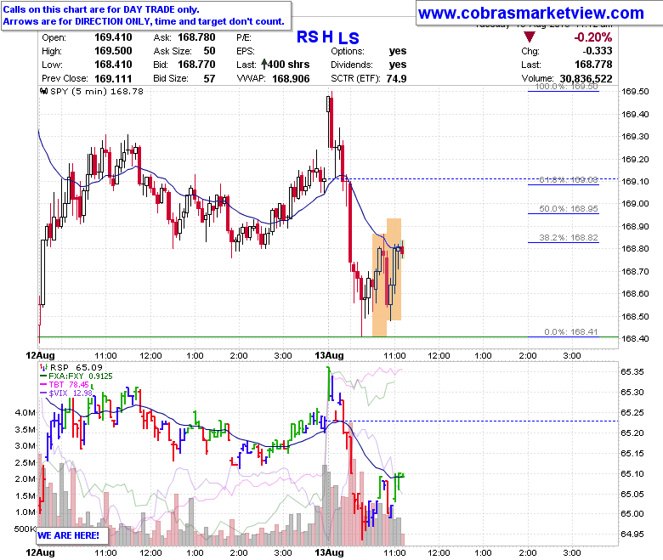Image resolution: width=663 pixels, height=560 pixels.
Task: Click the 13Aug date label under lower chart
Action: [x=329, y=552]
